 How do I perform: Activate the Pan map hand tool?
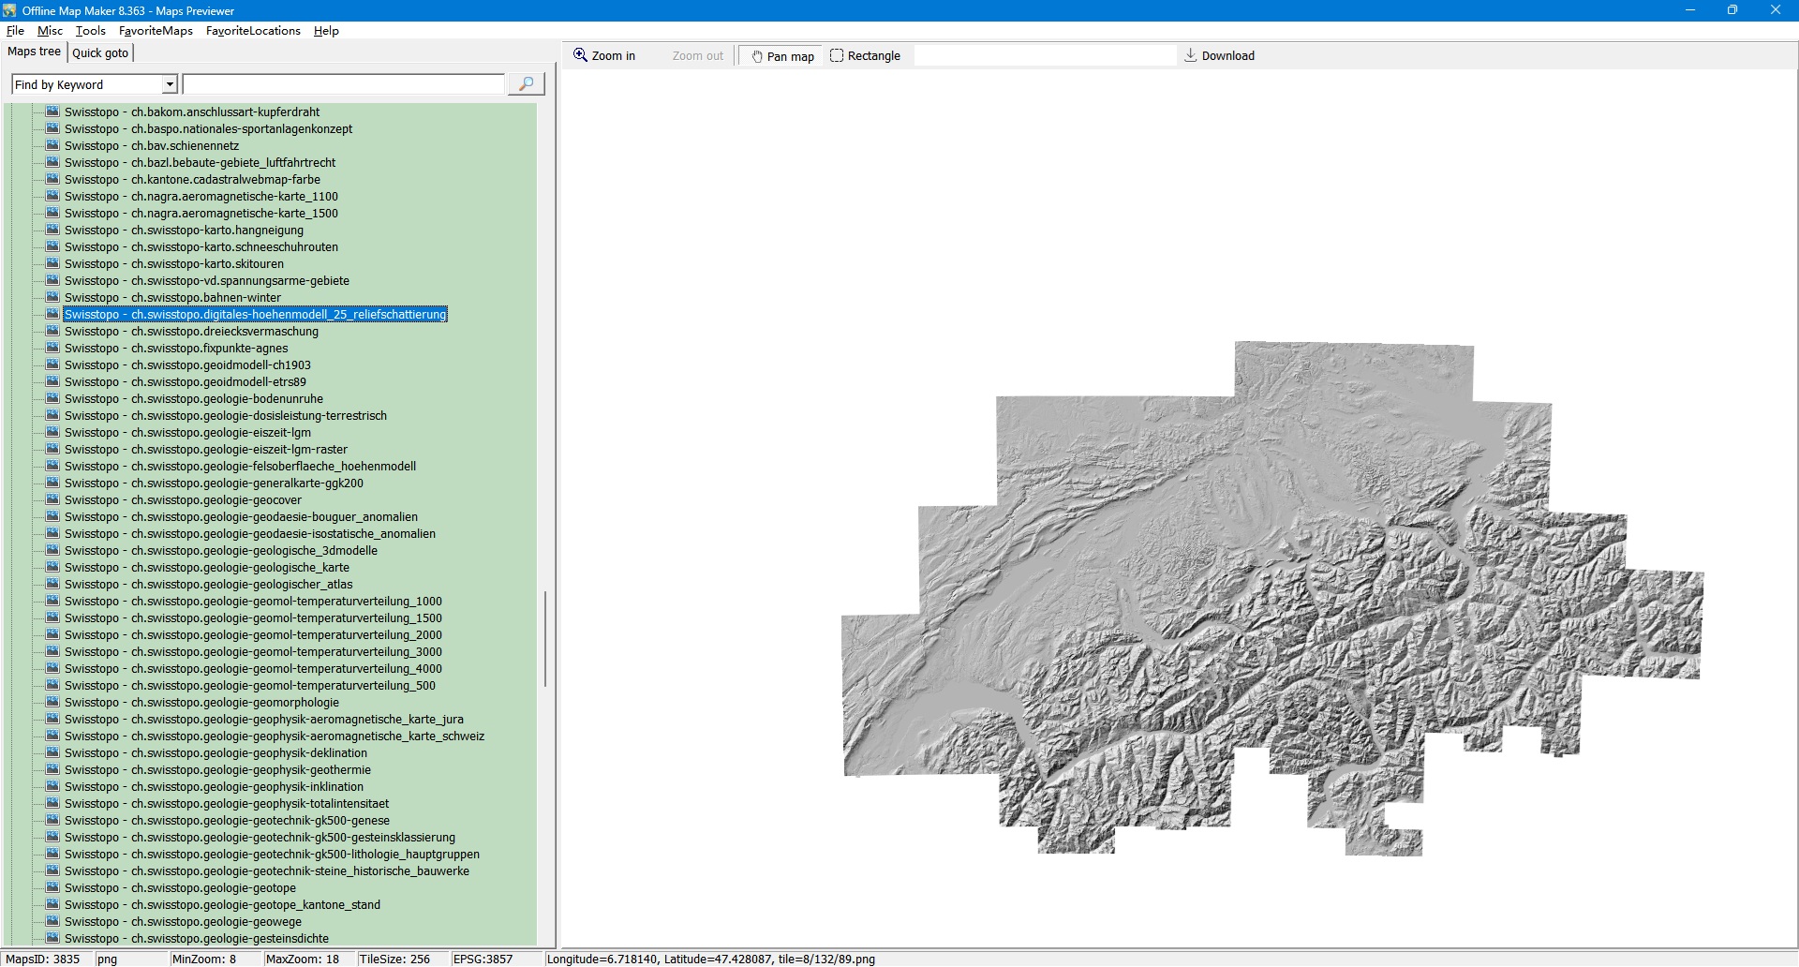click(782, 56)
